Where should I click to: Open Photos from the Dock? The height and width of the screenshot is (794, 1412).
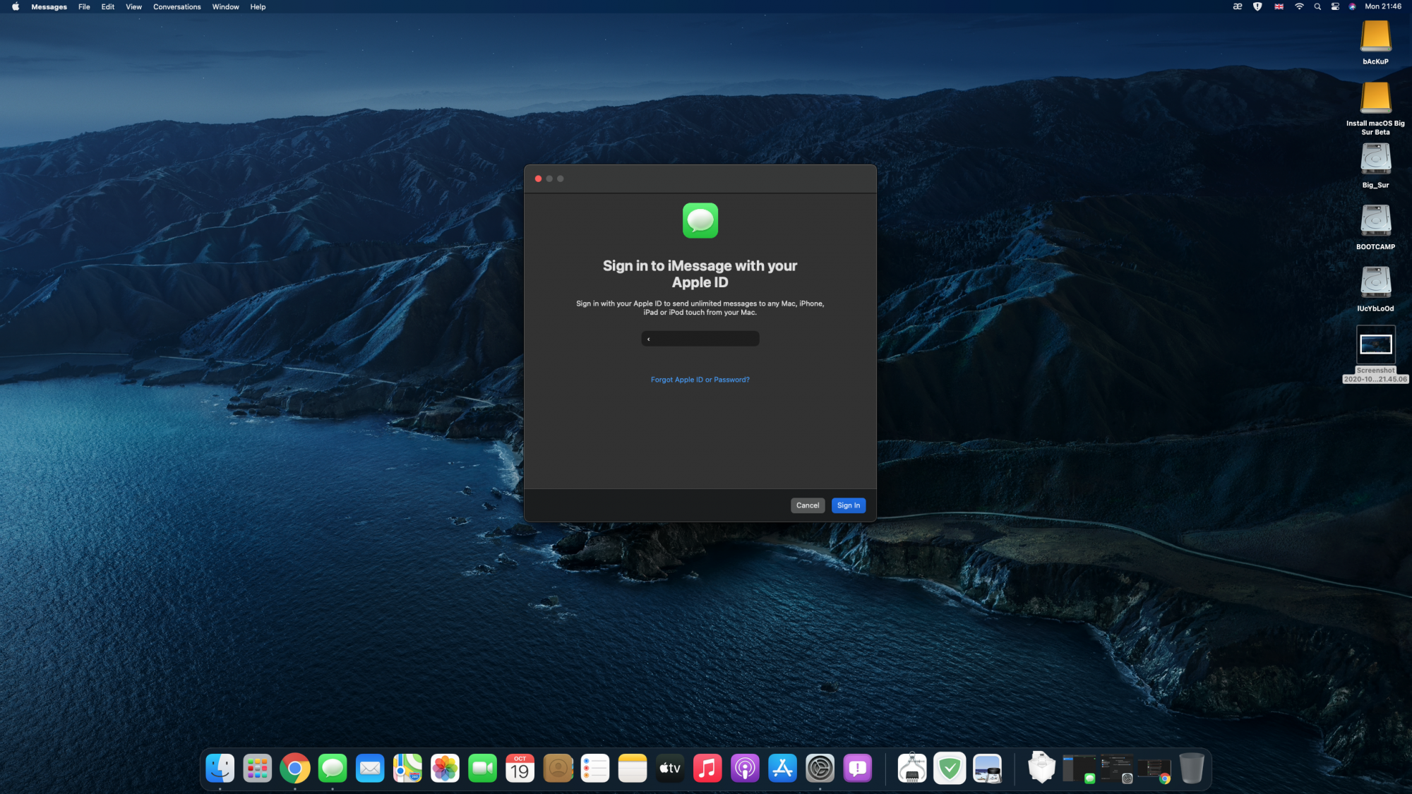(445, 768)
